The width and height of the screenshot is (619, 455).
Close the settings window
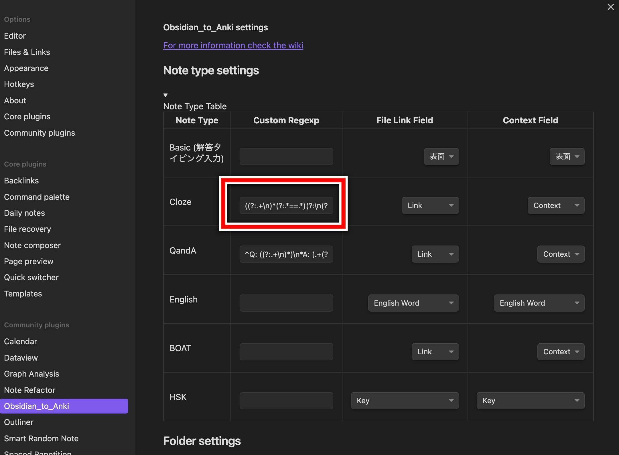point(611,7)
